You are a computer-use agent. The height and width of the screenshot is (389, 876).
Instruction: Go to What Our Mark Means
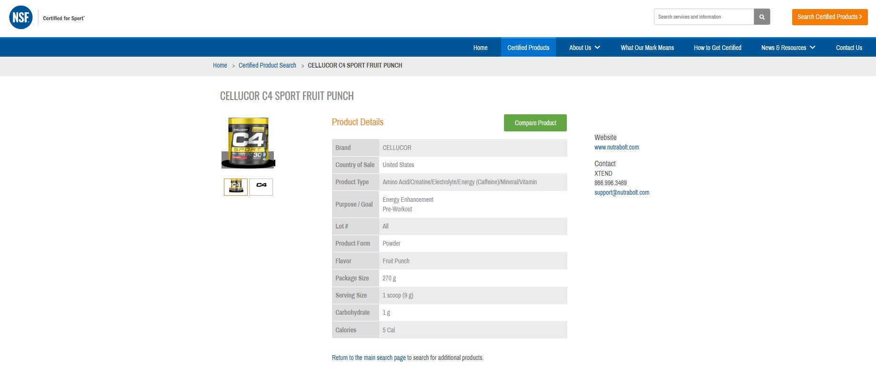click(647, 48)
